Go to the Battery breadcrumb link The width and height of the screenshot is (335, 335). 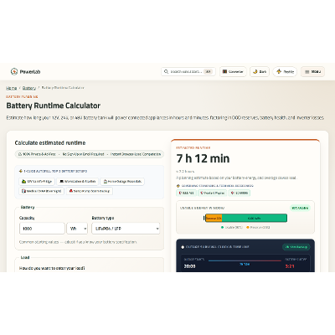coord(29,88)
